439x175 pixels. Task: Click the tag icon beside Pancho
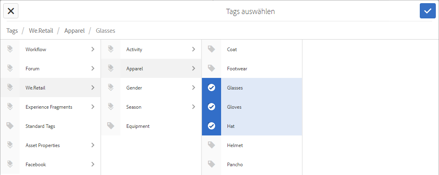212,164
